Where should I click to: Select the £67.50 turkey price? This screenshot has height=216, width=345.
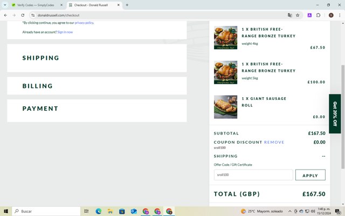click(x=318, y=48)
